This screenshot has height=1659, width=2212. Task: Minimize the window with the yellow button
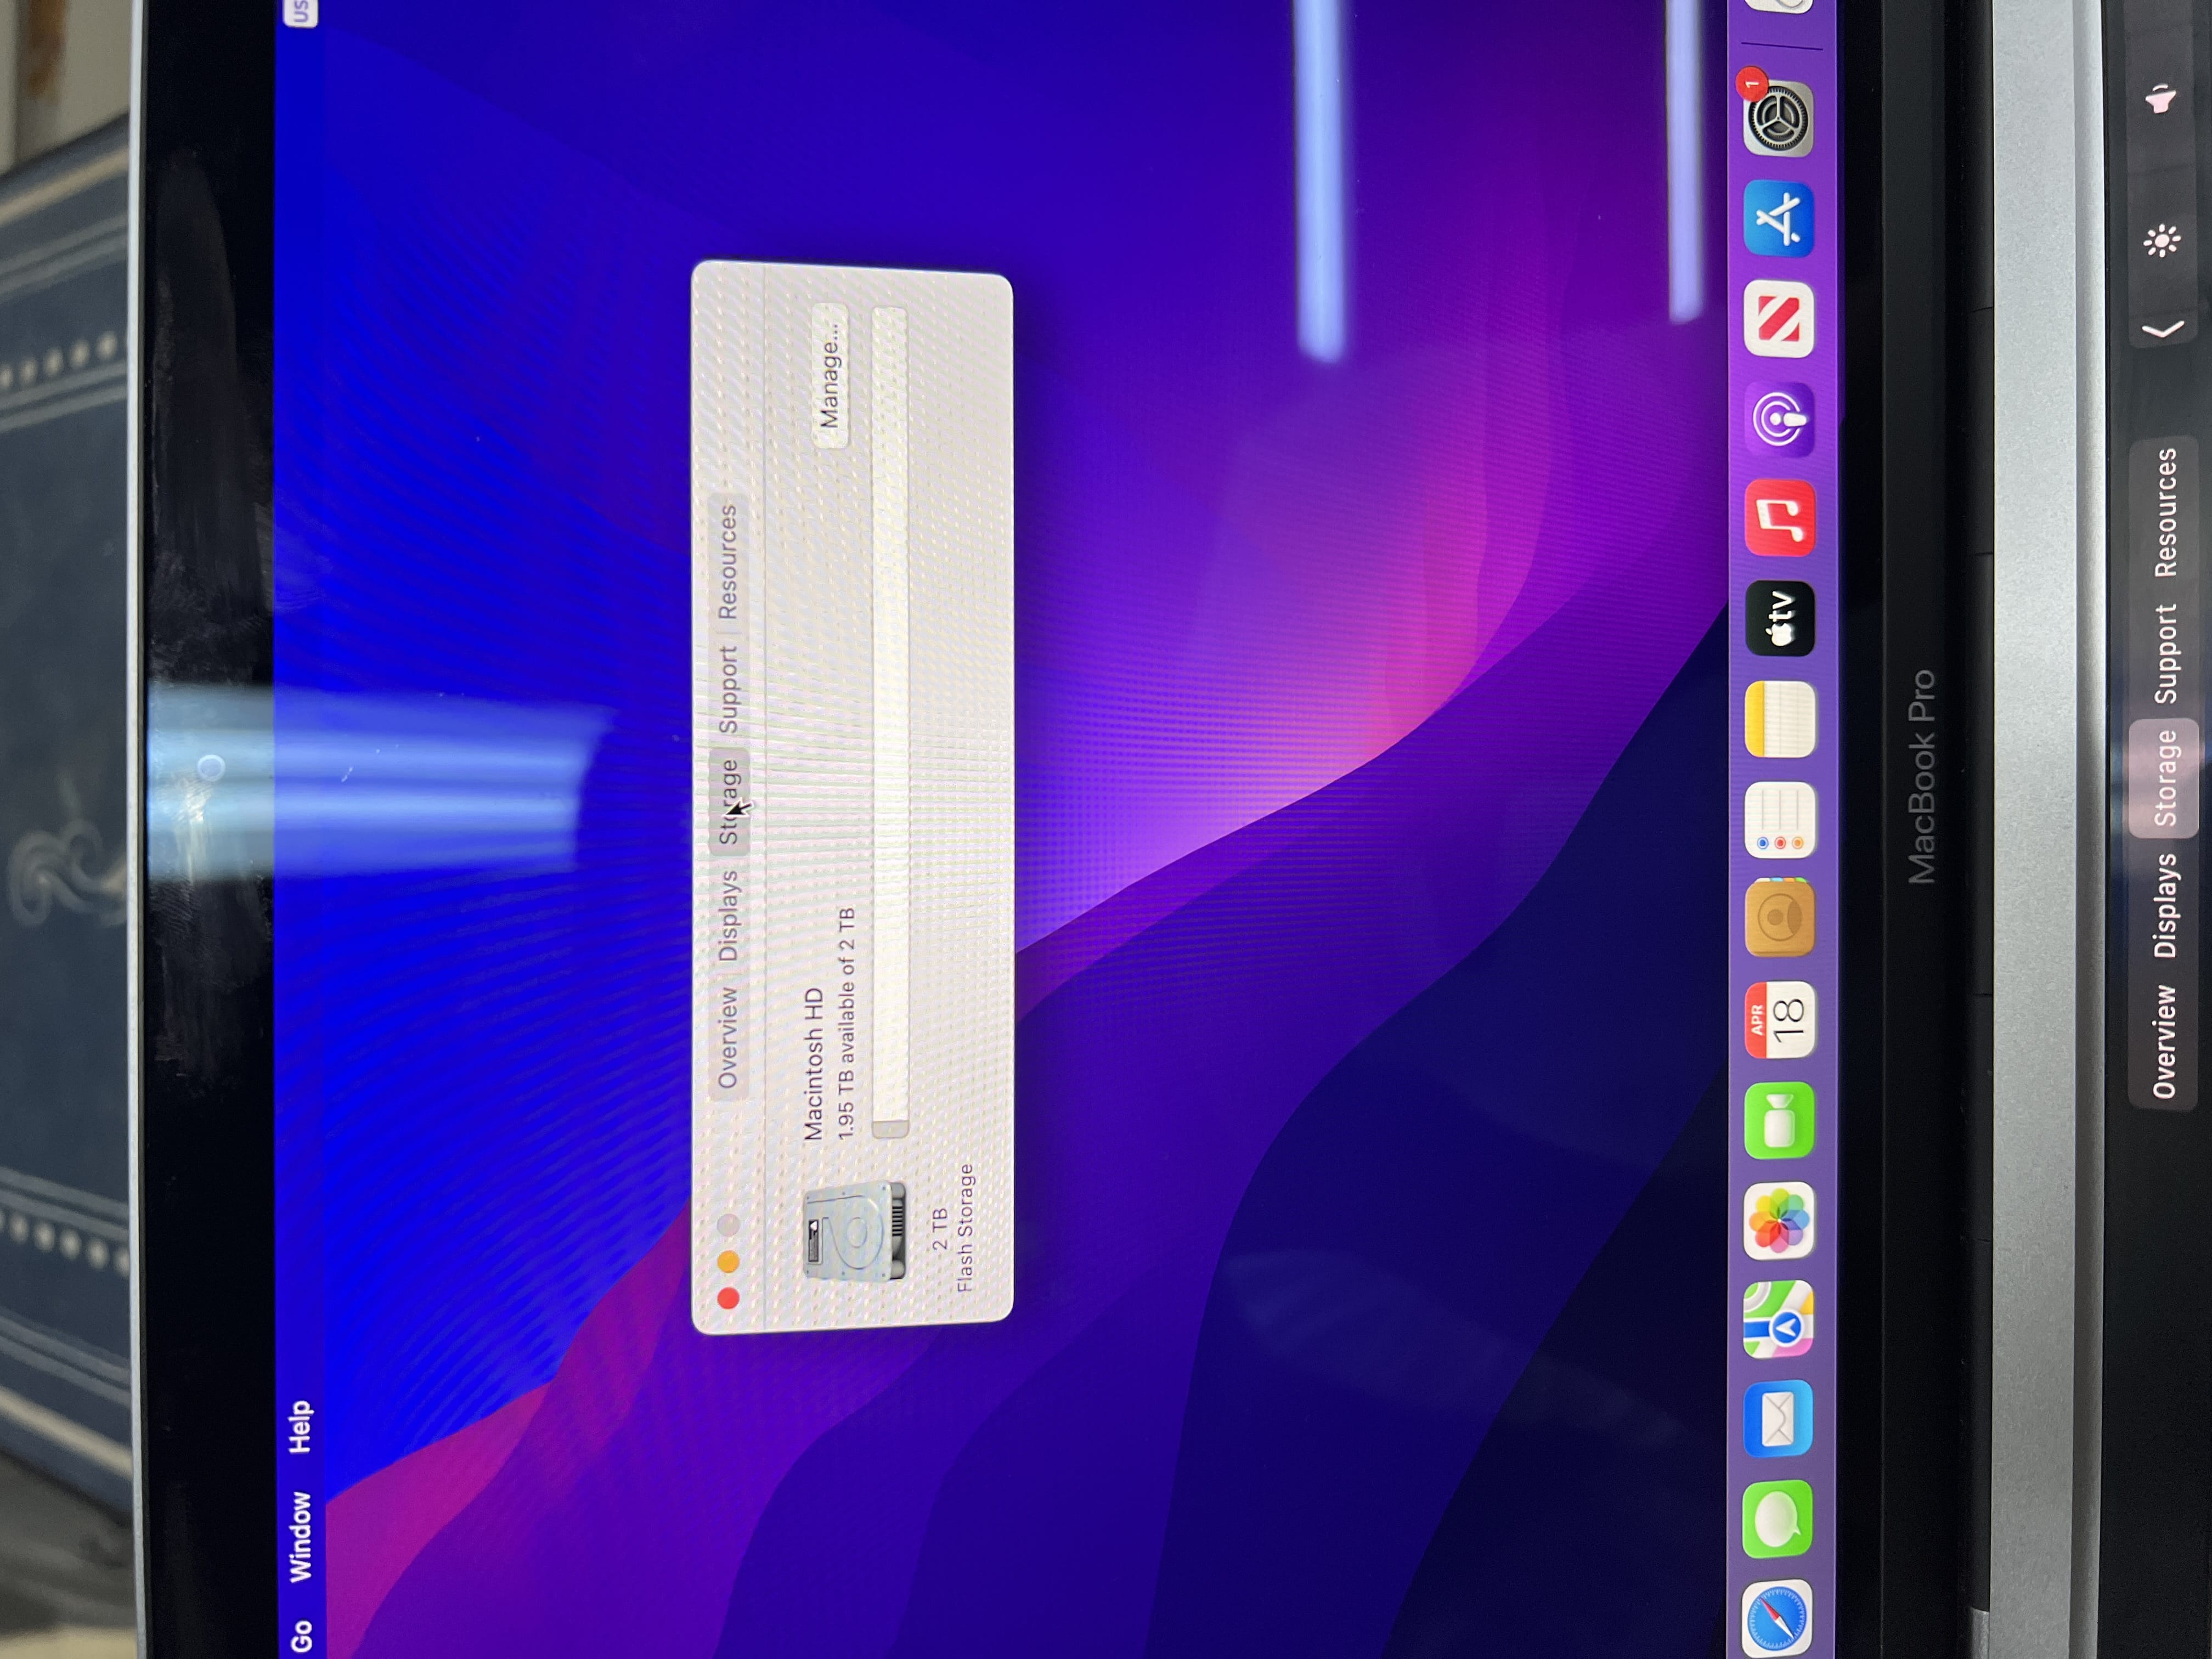pyautogui.click(x=728, y=1262)
